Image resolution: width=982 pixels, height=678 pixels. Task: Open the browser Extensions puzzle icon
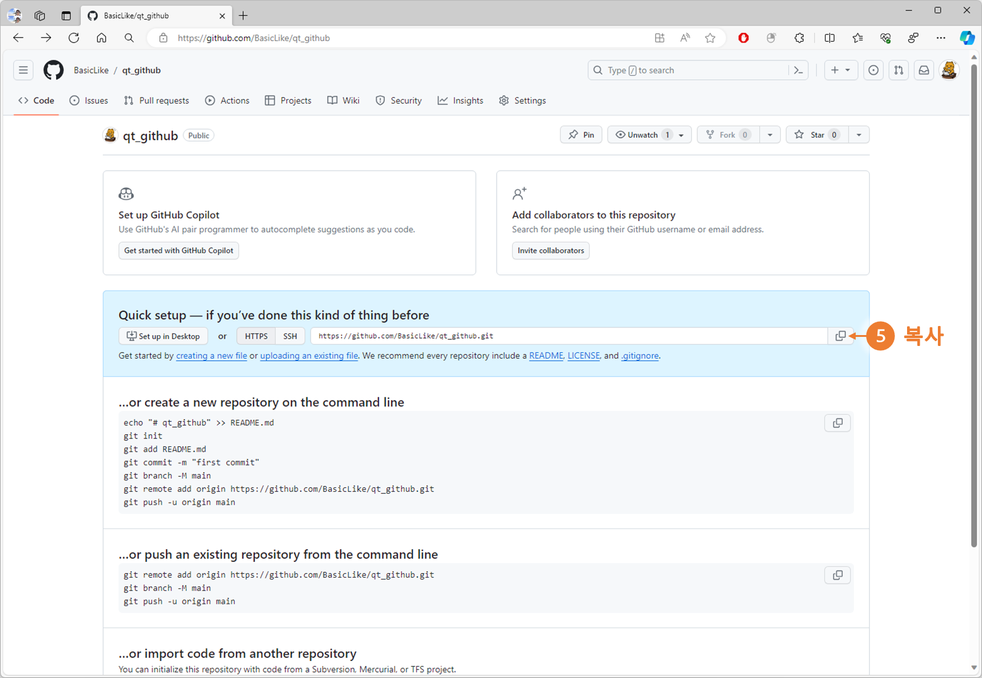point(799,38)
